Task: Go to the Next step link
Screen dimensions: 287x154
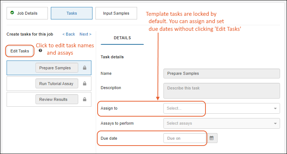Action: pos(85,34)
